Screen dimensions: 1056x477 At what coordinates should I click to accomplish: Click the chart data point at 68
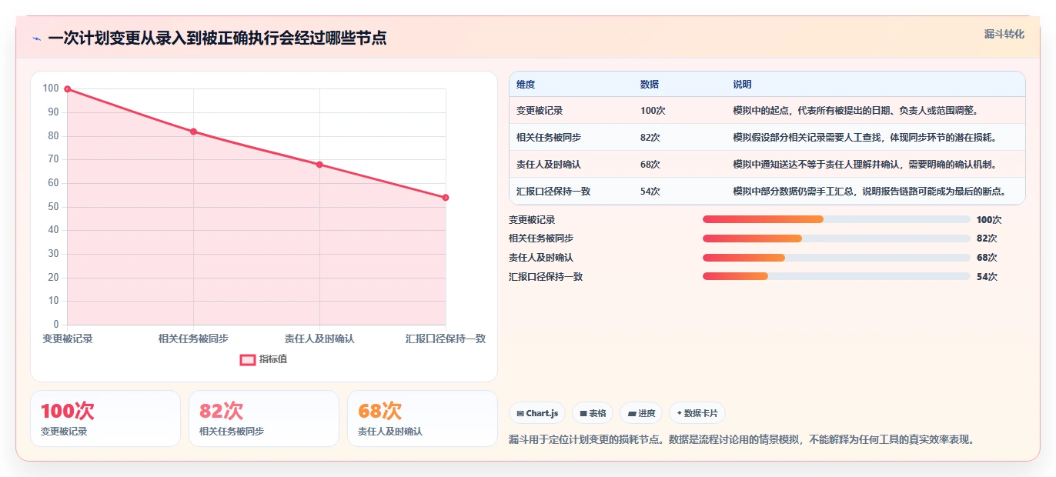[x=319, y=165]
